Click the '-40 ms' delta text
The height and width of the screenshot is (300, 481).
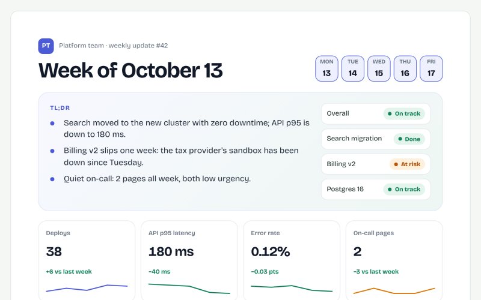pos(159,272)
